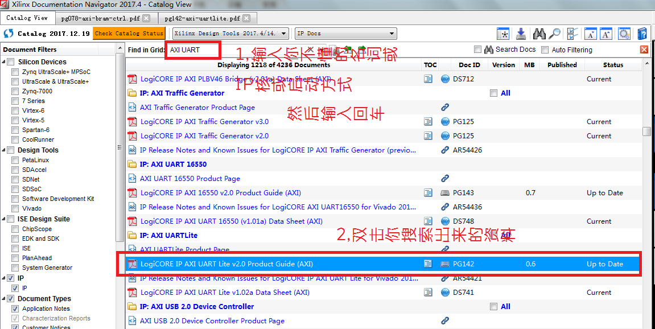Click the check selection icon on the toolbar

[x=572, y=34]
